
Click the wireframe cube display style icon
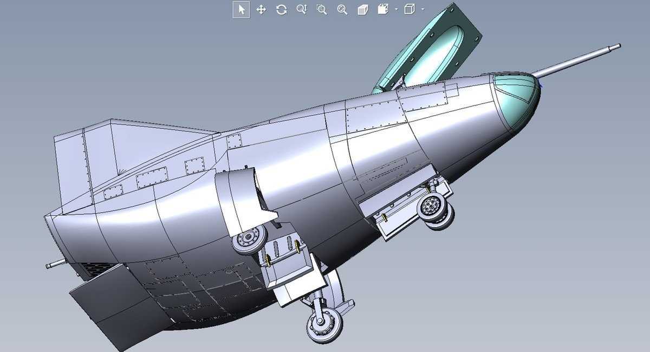click(x=409, y=9)
